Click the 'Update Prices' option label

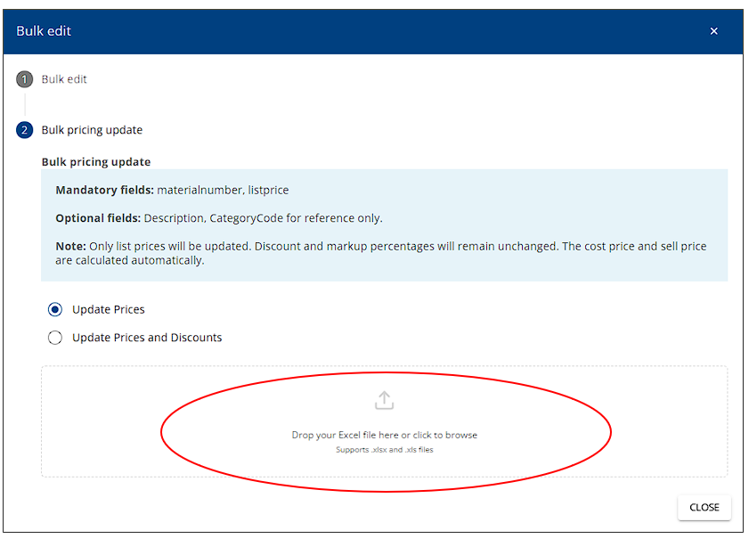(x=109, y=310)
